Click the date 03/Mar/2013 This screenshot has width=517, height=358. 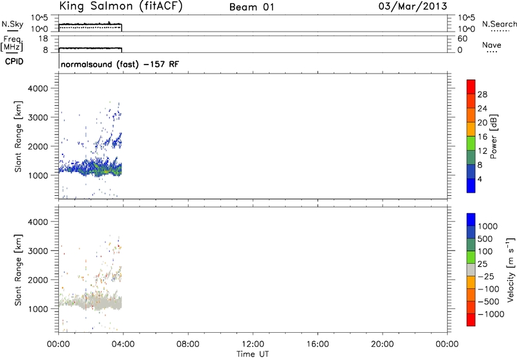tap(413, 6)
